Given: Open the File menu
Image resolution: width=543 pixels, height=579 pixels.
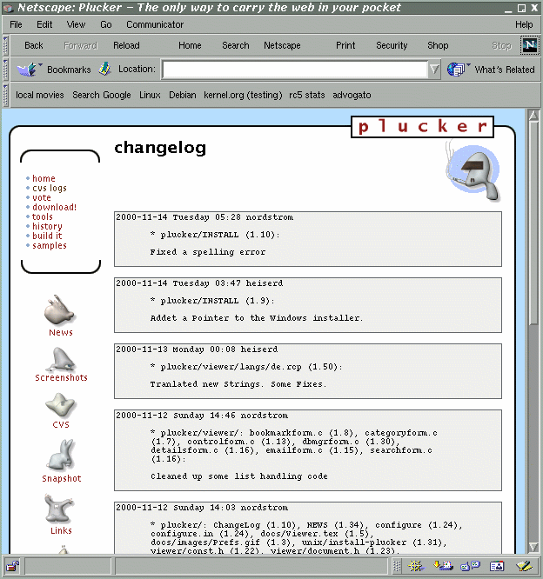Looking at the screenshot, I should (16, 24).
